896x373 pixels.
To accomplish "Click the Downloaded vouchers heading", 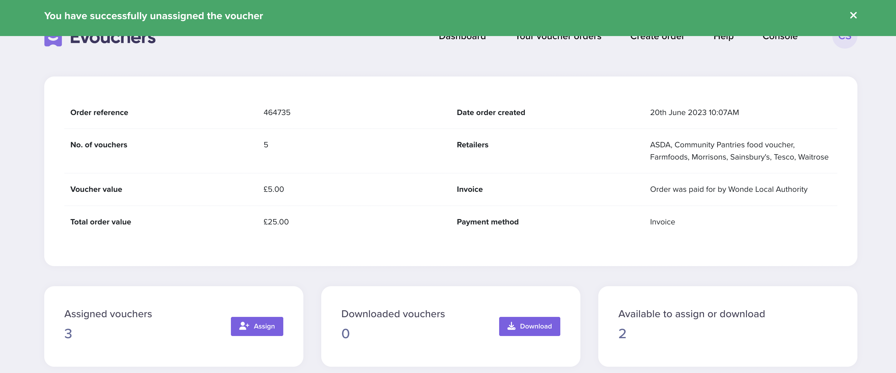I will pyautogui.click(x=393, y=313).
